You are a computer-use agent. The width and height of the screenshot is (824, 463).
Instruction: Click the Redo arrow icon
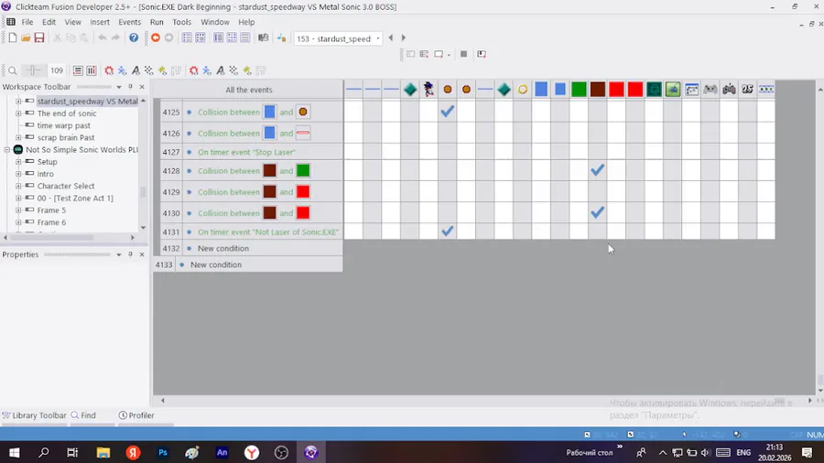(115, 38)
